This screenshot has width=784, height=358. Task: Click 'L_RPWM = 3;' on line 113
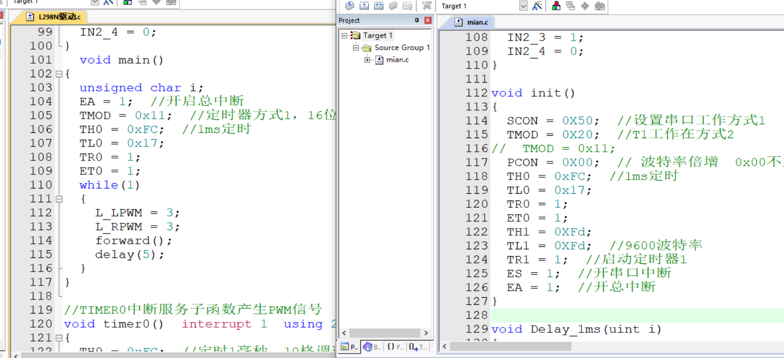click(137, 227)
